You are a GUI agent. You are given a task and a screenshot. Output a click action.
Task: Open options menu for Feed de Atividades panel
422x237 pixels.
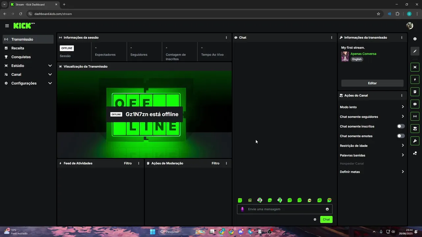coord(138,163)
